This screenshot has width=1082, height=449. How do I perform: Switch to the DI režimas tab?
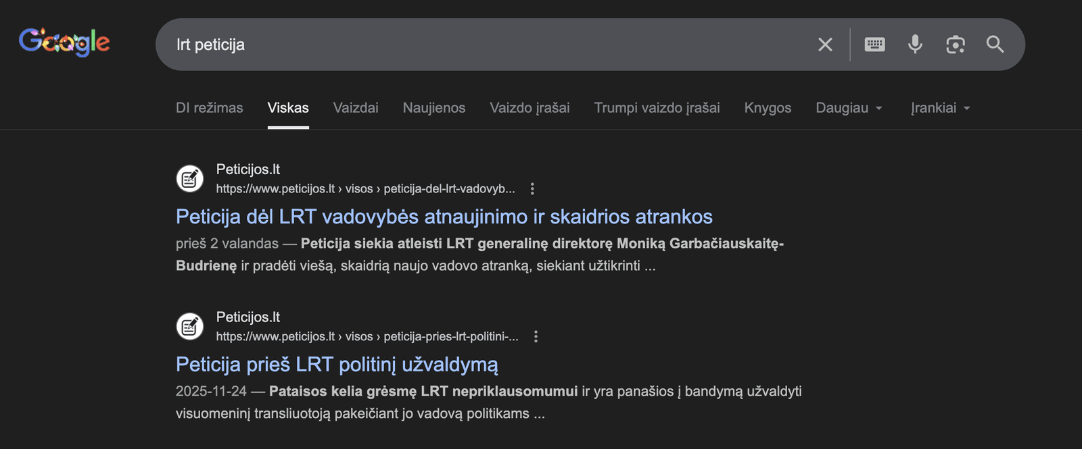point(209,108)
